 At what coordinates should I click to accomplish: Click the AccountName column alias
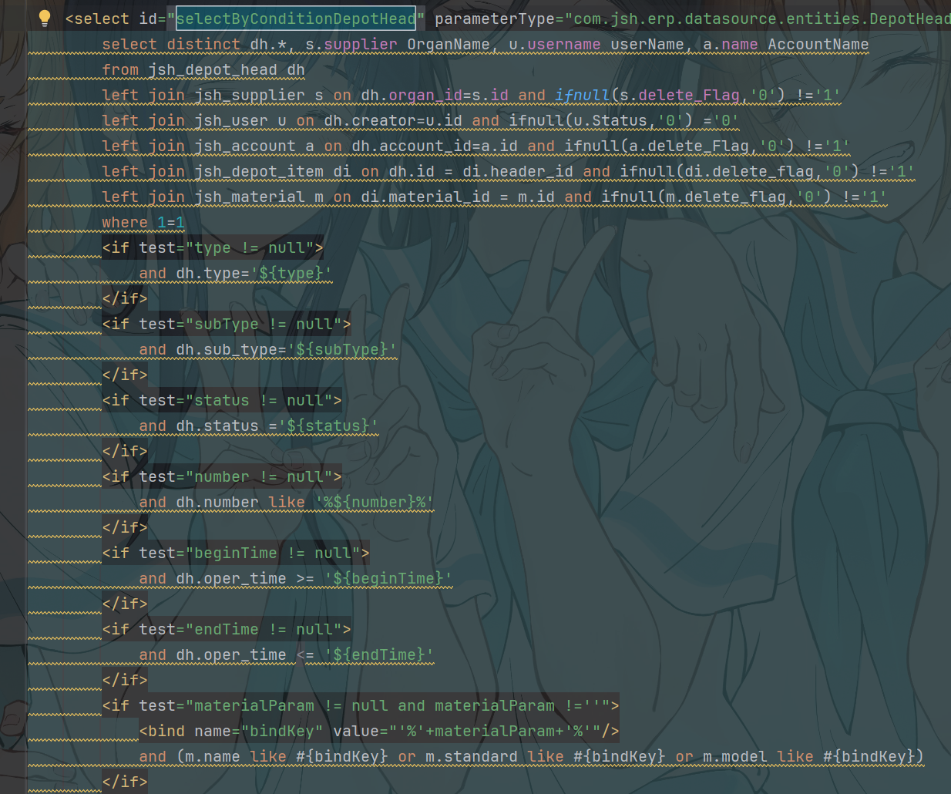818,44
